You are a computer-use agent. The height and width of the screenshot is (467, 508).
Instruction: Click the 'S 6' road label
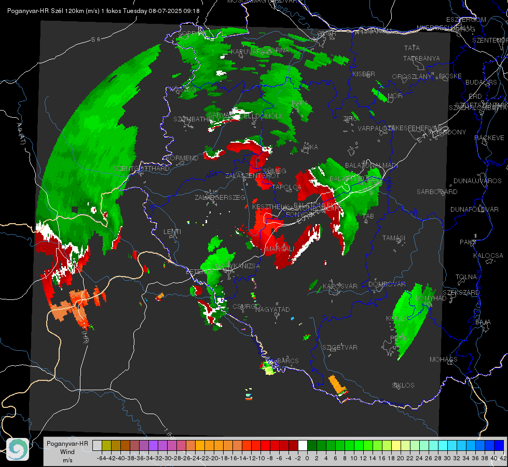(x=95, y=39)
